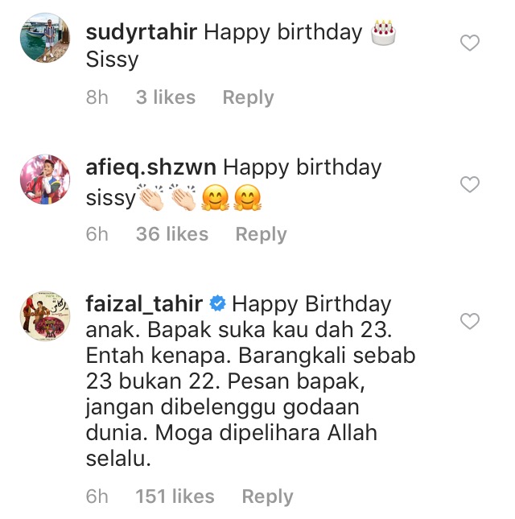515x519 pixels.
Task: Like sudyrtahir's comment with heart icon
Action: click(x=470, y=43)
